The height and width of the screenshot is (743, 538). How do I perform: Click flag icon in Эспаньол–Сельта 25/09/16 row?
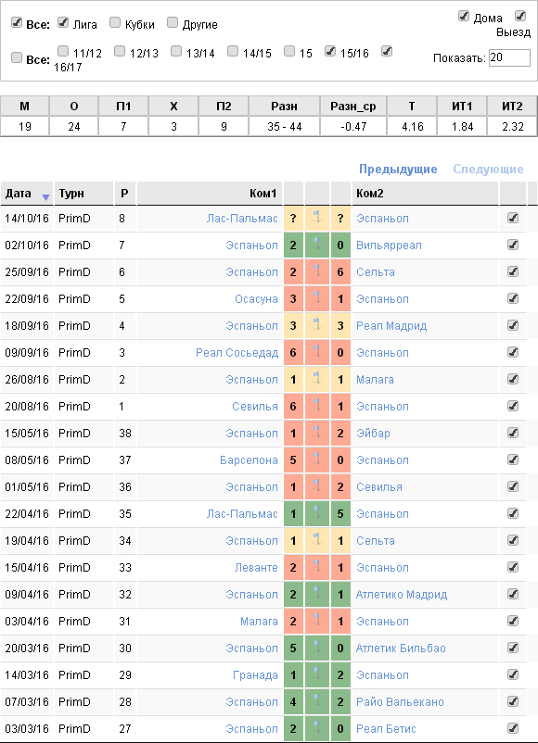pos(317,272)
